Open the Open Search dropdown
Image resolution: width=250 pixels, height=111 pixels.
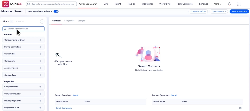coord(219,11)
